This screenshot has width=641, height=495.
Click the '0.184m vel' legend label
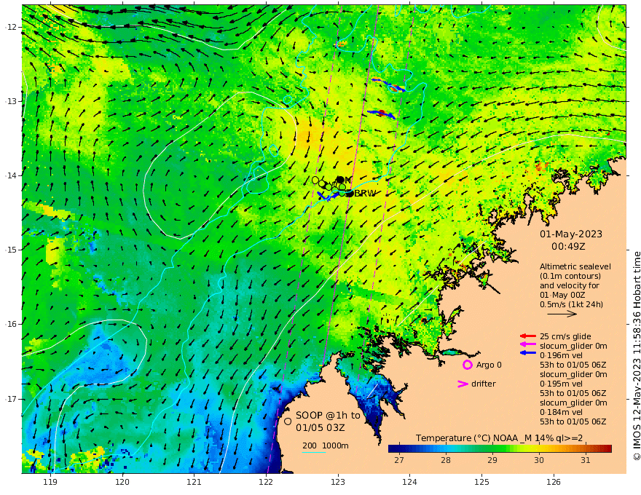click(562, 412)
